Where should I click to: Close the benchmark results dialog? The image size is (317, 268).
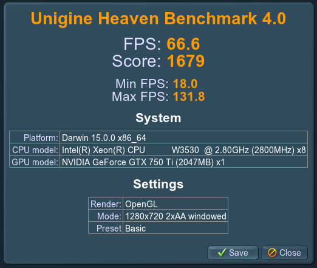click(284, 253)
